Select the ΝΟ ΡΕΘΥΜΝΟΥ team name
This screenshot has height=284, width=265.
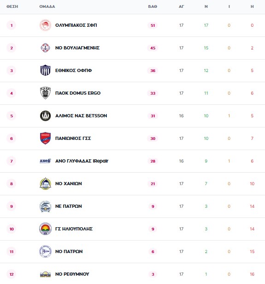pos(72,274)
